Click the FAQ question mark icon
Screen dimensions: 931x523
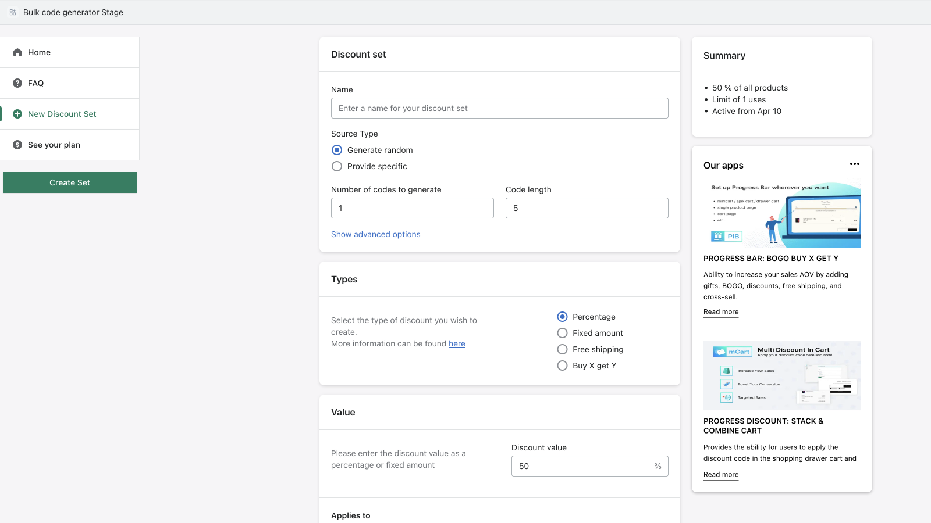pyautogui.click(x=17, y=83)
